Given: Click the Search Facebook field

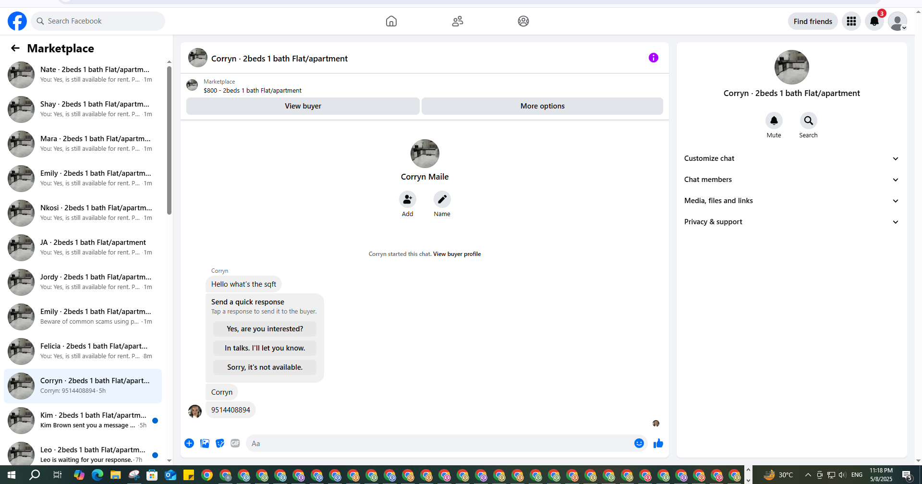Looking at the screenshot, I should coord(98,21).
